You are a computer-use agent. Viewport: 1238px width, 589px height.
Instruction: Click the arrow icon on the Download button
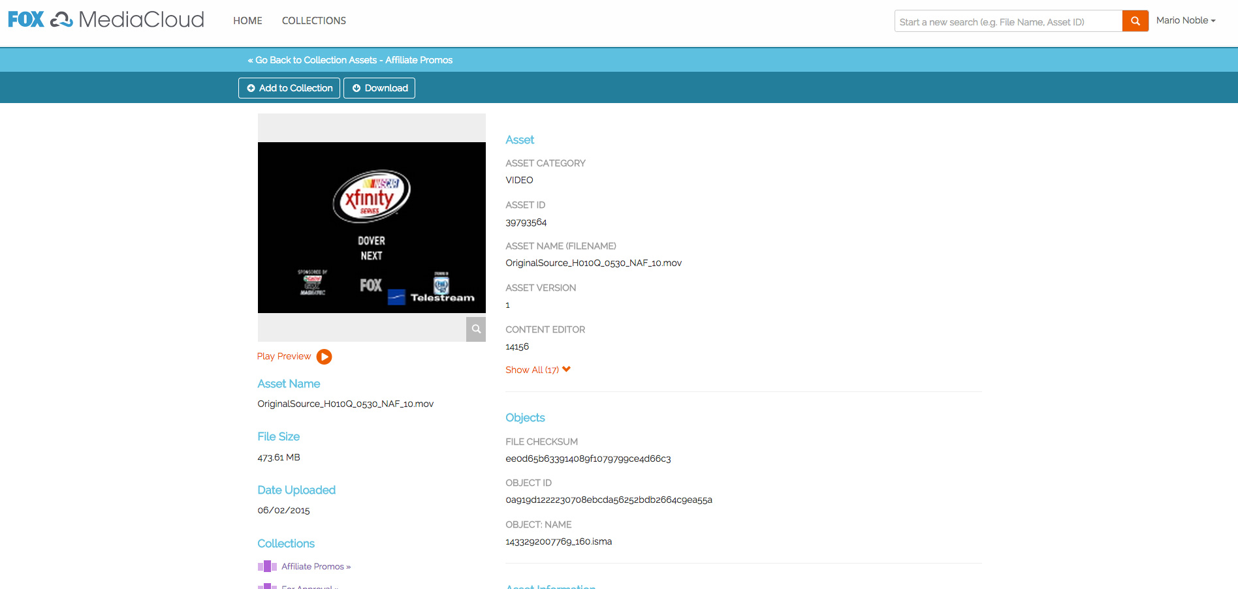(357, 88)
